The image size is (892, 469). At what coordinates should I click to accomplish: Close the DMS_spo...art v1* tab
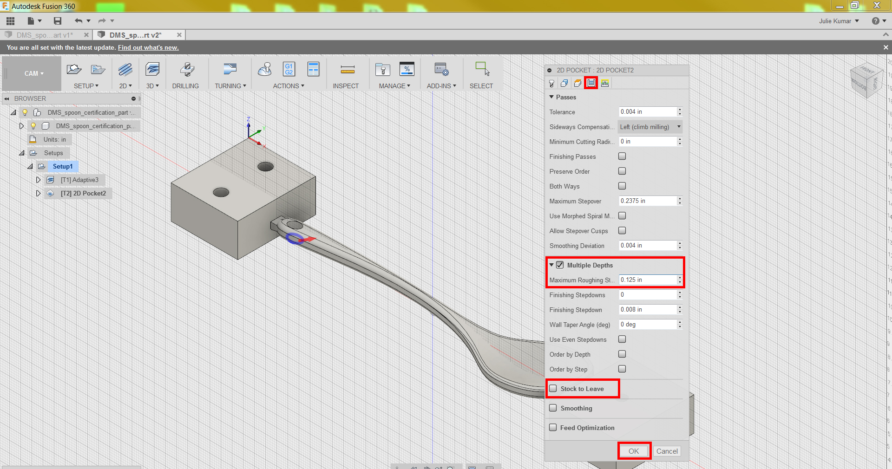(86, 35)
